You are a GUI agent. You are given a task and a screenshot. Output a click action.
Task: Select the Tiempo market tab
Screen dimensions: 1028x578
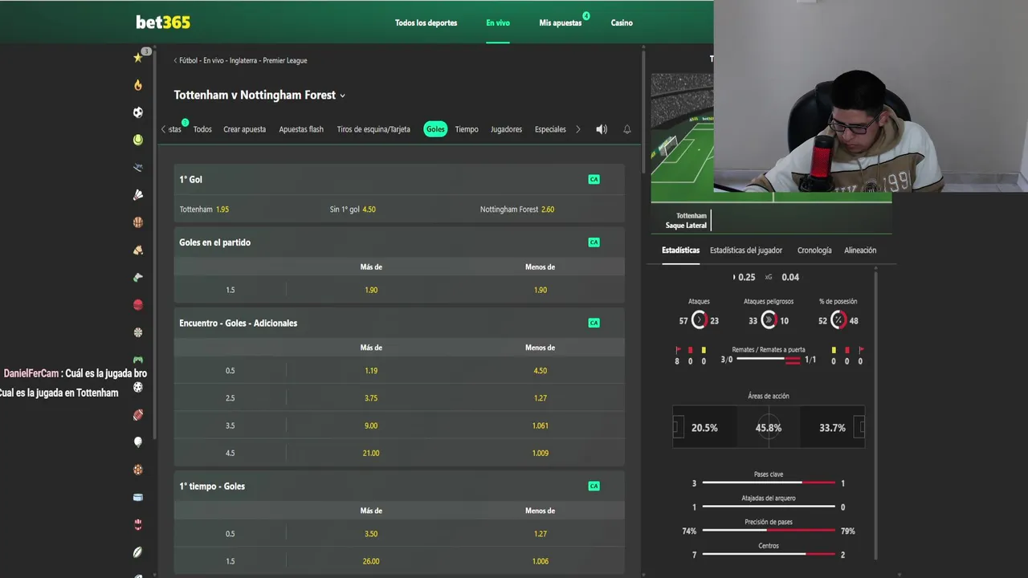click(467, 129)
